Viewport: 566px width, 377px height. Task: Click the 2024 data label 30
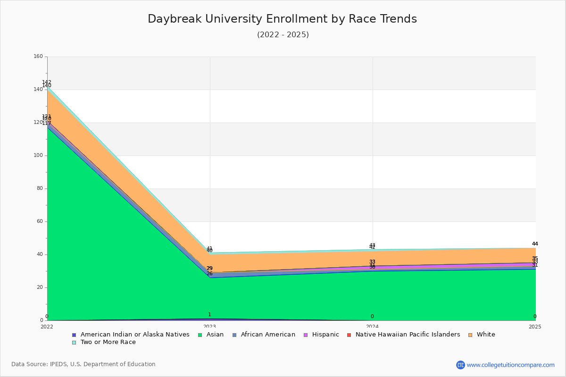pyautogui.click(x=372, y=267)
